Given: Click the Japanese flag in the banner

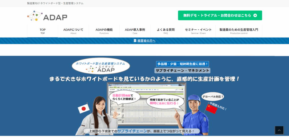Looking at the screenshot, I should [84, 109].
